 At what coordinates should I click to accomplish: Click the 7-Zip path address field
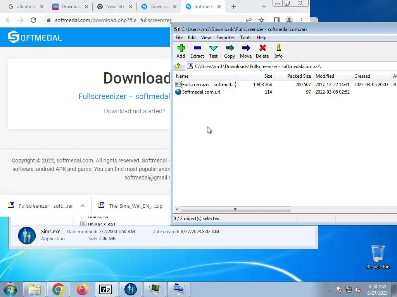pos(291,67)
